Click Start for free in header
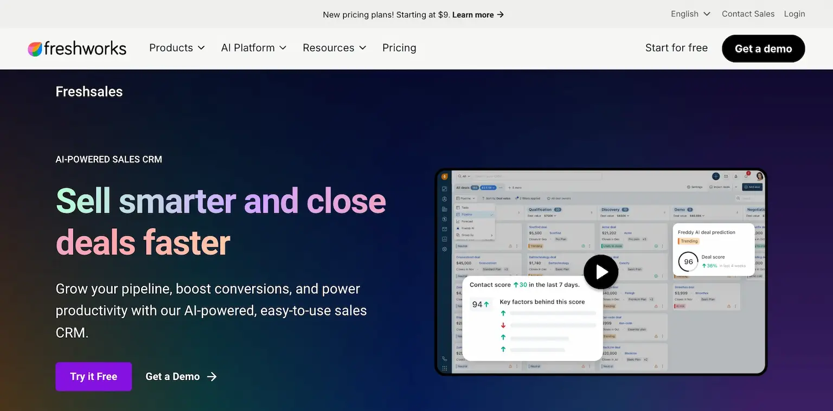Viewport: 833px width, 411px height. [x=676, y=48]
